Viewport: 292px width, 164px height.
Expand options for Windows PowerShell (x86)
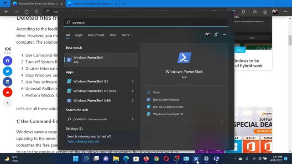tap(133, 100)
